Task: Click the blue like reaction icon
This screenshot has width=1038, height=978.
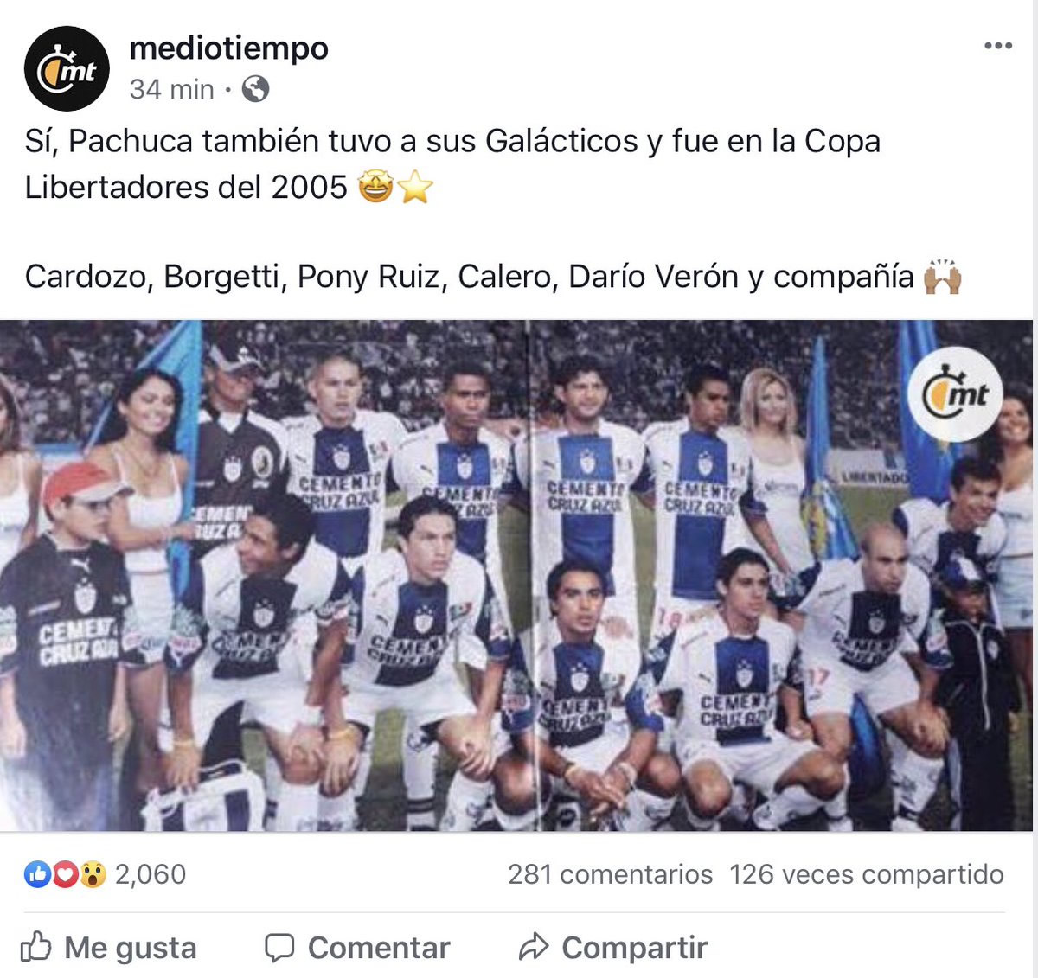Action: click(x=37, y=875)
